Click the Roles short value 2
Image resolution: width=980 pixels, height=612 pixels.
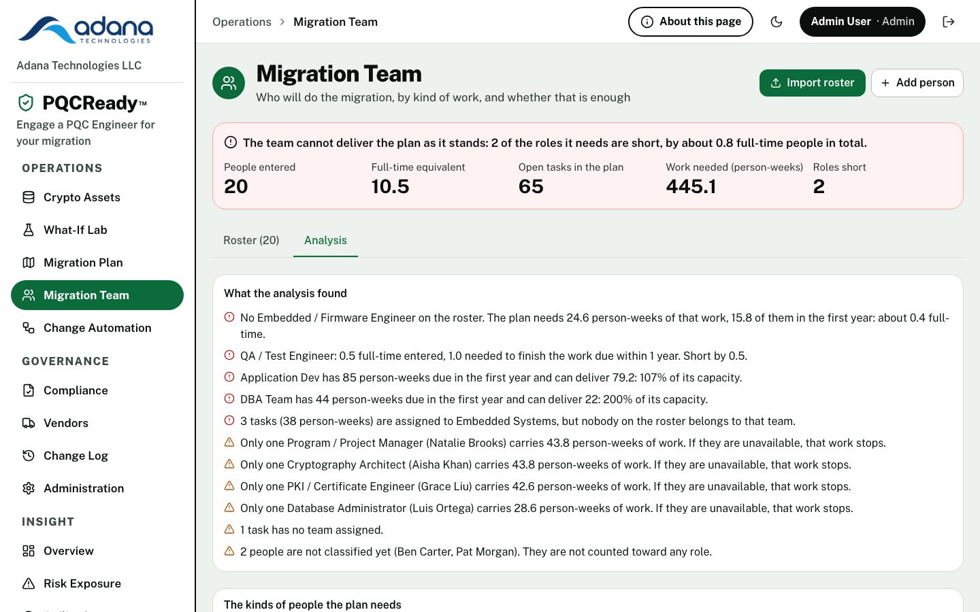819,186
